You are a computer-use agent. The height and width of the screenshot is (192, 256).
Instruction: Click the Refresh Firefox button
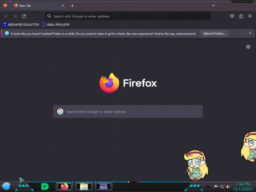(214, 33)
